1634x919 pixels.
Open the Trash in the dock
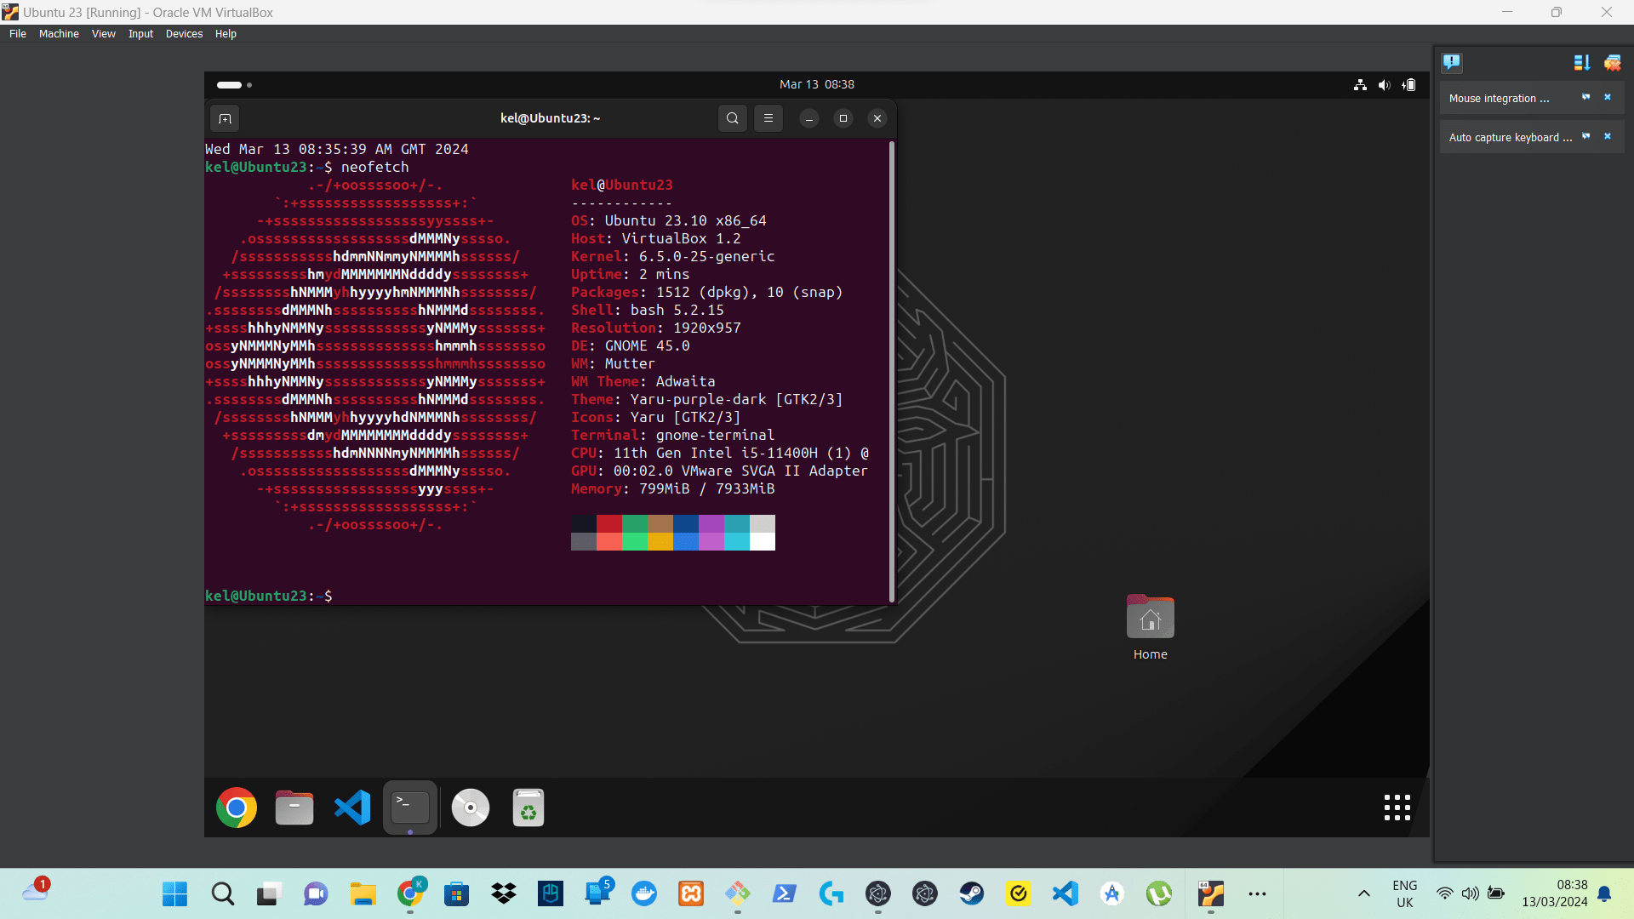(528, 808)
